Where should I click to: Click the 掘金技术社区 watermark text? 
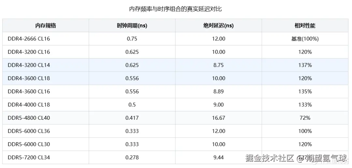pyautogui.click(x=270, y=159)
